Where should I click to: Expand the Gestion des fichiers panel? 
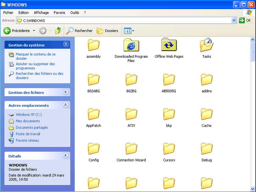[65, 92]
